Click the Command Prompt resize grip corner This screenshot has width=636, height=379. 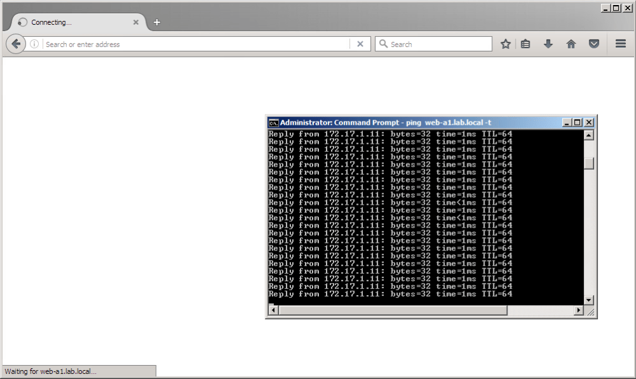pos(590,312)
